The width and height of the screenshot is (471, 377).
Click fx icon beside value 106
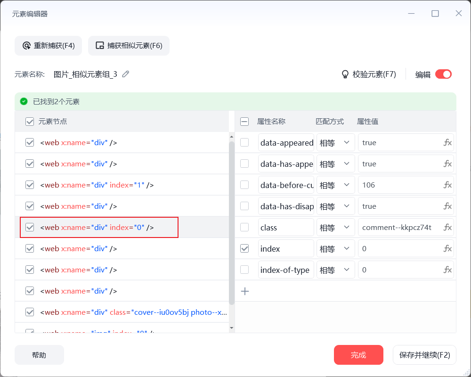click(x=447, y=185)
